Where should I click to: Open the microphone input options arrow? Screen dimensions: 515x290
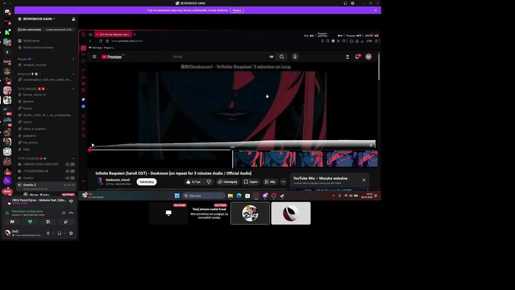click(53, 233)
